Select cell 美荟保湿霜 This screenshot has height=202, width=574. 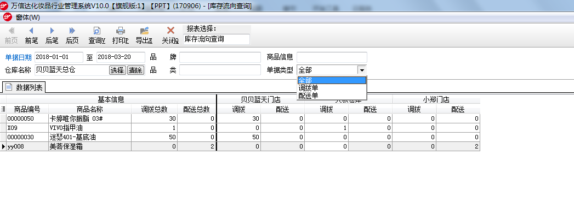(x=90, y=146)
